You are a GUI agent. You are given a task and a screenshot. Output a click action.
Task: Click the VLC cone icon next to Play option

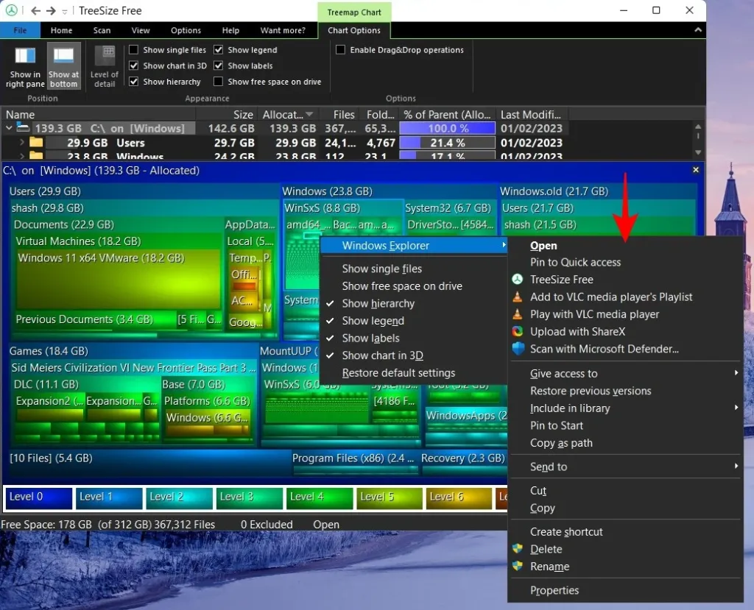pos(518,314)
